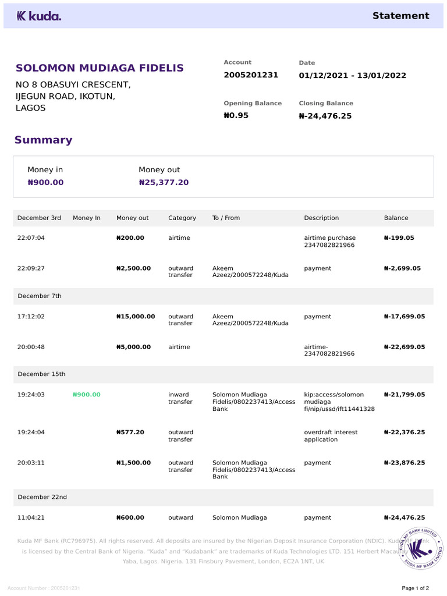Image resolution: width=447 pixels, height=596 pixels.
Task: Click the green ₦900.00 inward transfer amount
Action: click(87, 395)
